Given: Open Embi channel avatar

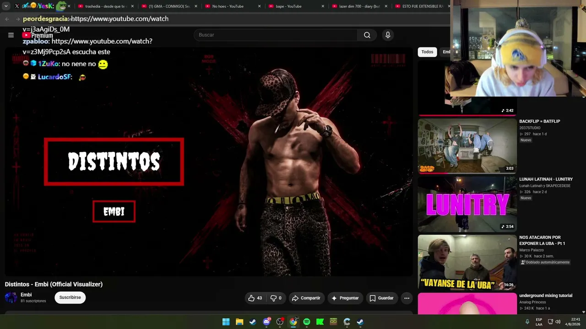Looking at the screenshot, I should coord(11,297).
